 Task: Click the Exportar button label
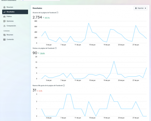(141, 8)
